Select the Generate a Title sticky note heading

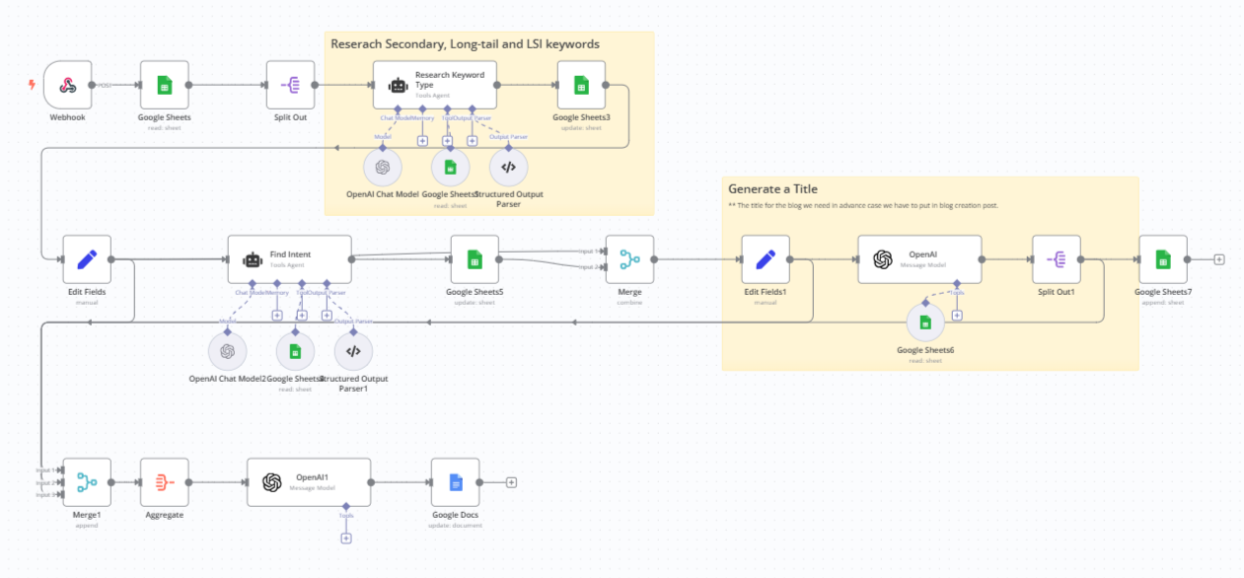click(772, 189)
